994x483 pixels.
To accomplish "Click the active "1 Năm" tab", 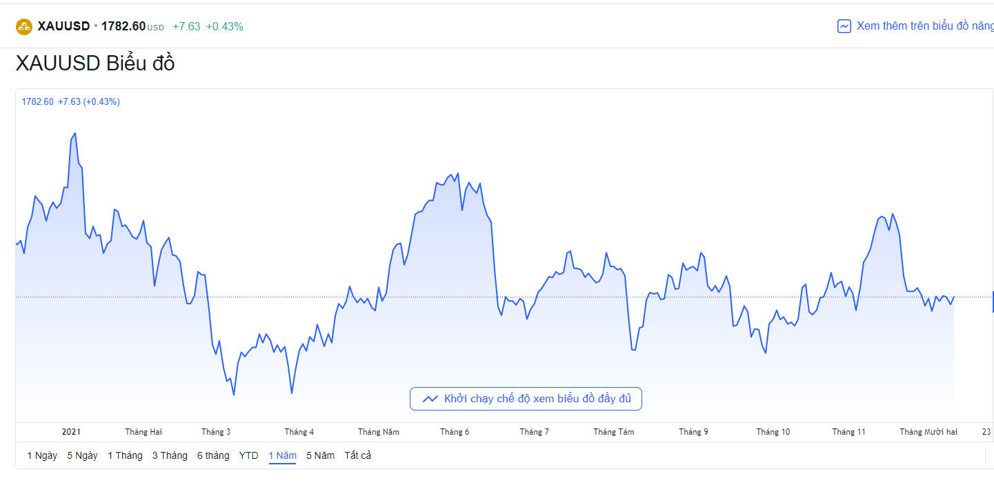I will click(282, 455).
